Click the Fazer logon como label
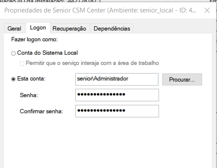This screenshot has height=168, width=217. [35, 40]
